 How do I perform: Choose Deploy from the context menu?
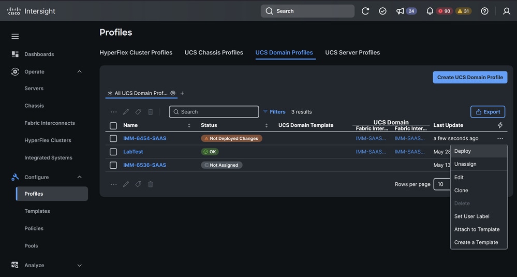click(x=479, y=151)
